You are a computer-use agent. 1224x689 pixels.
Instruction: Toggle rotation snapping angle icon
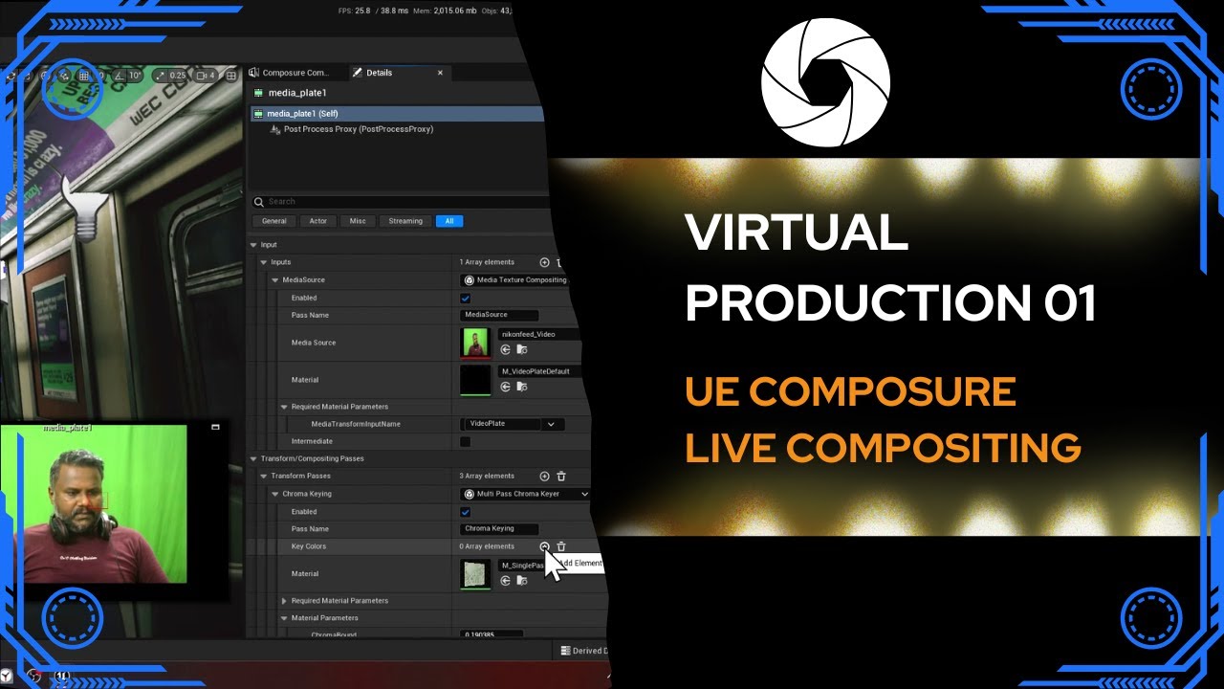click(x=120, y=76)
